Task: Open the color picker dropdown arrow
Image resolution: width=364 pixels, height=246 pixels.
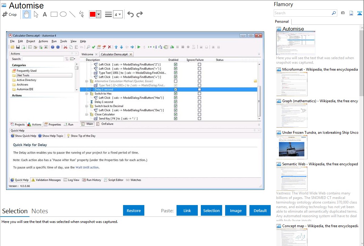Action: 98,14
